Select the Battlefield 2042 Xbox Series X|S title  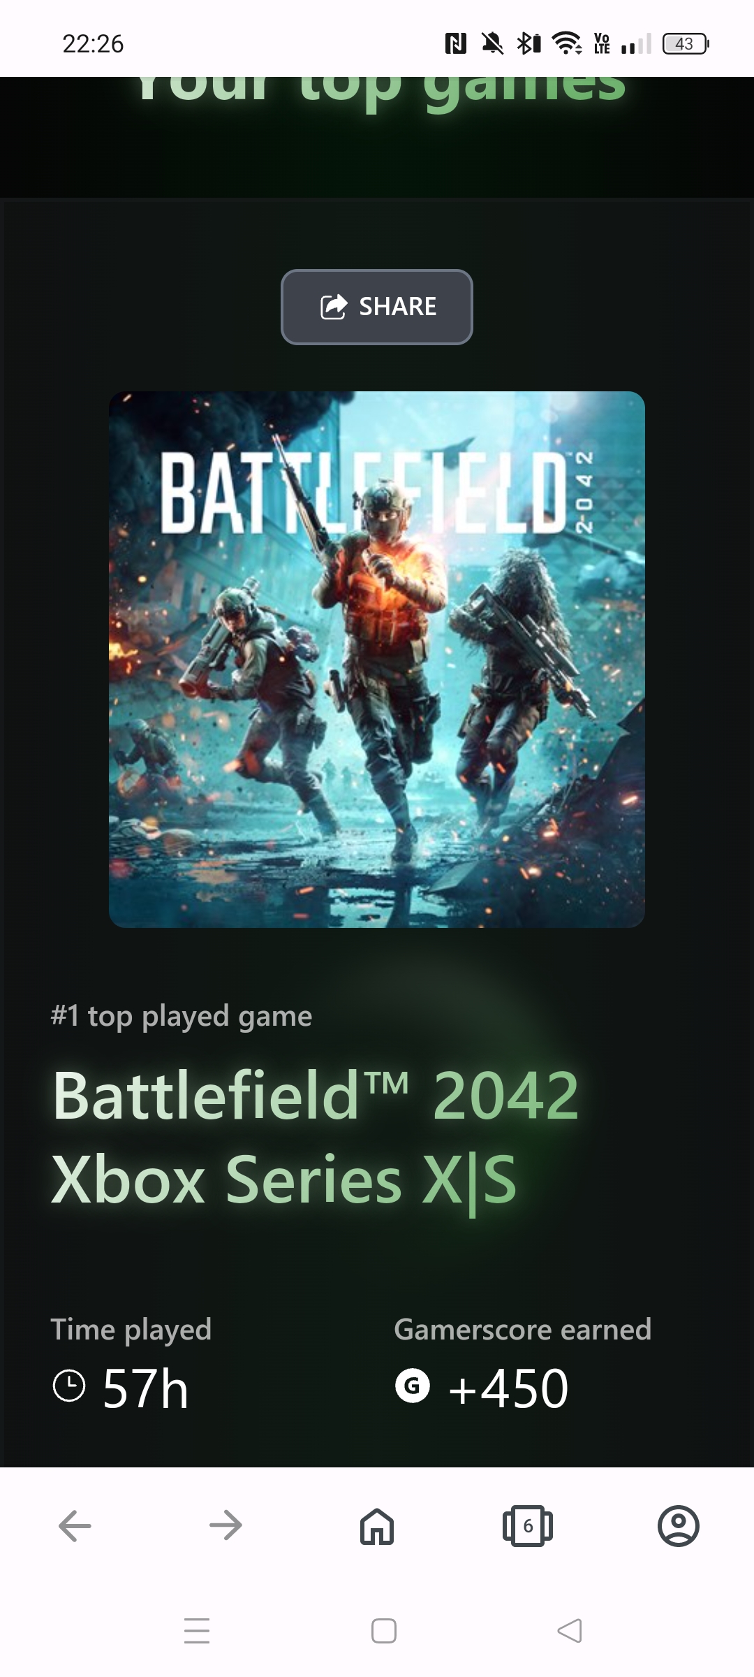[x=316, y=1138]
